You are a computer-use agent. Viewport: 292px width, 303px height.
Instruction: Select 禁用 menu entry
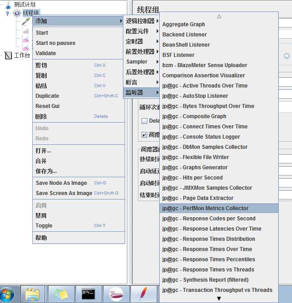(x=79, y=215)
